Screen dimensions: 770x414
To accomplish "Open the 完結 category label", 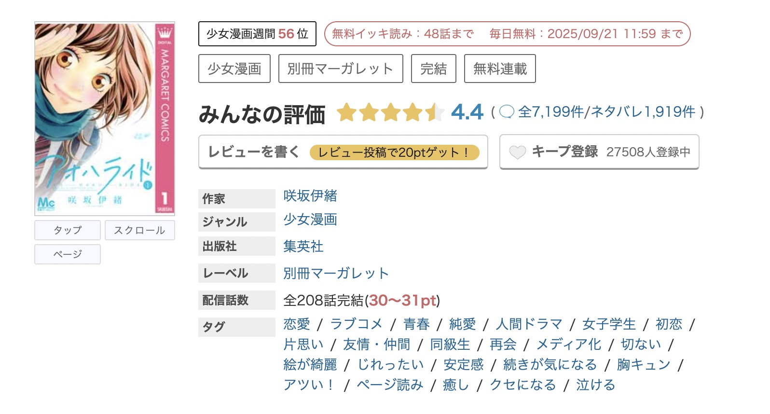I will point(433,69).
